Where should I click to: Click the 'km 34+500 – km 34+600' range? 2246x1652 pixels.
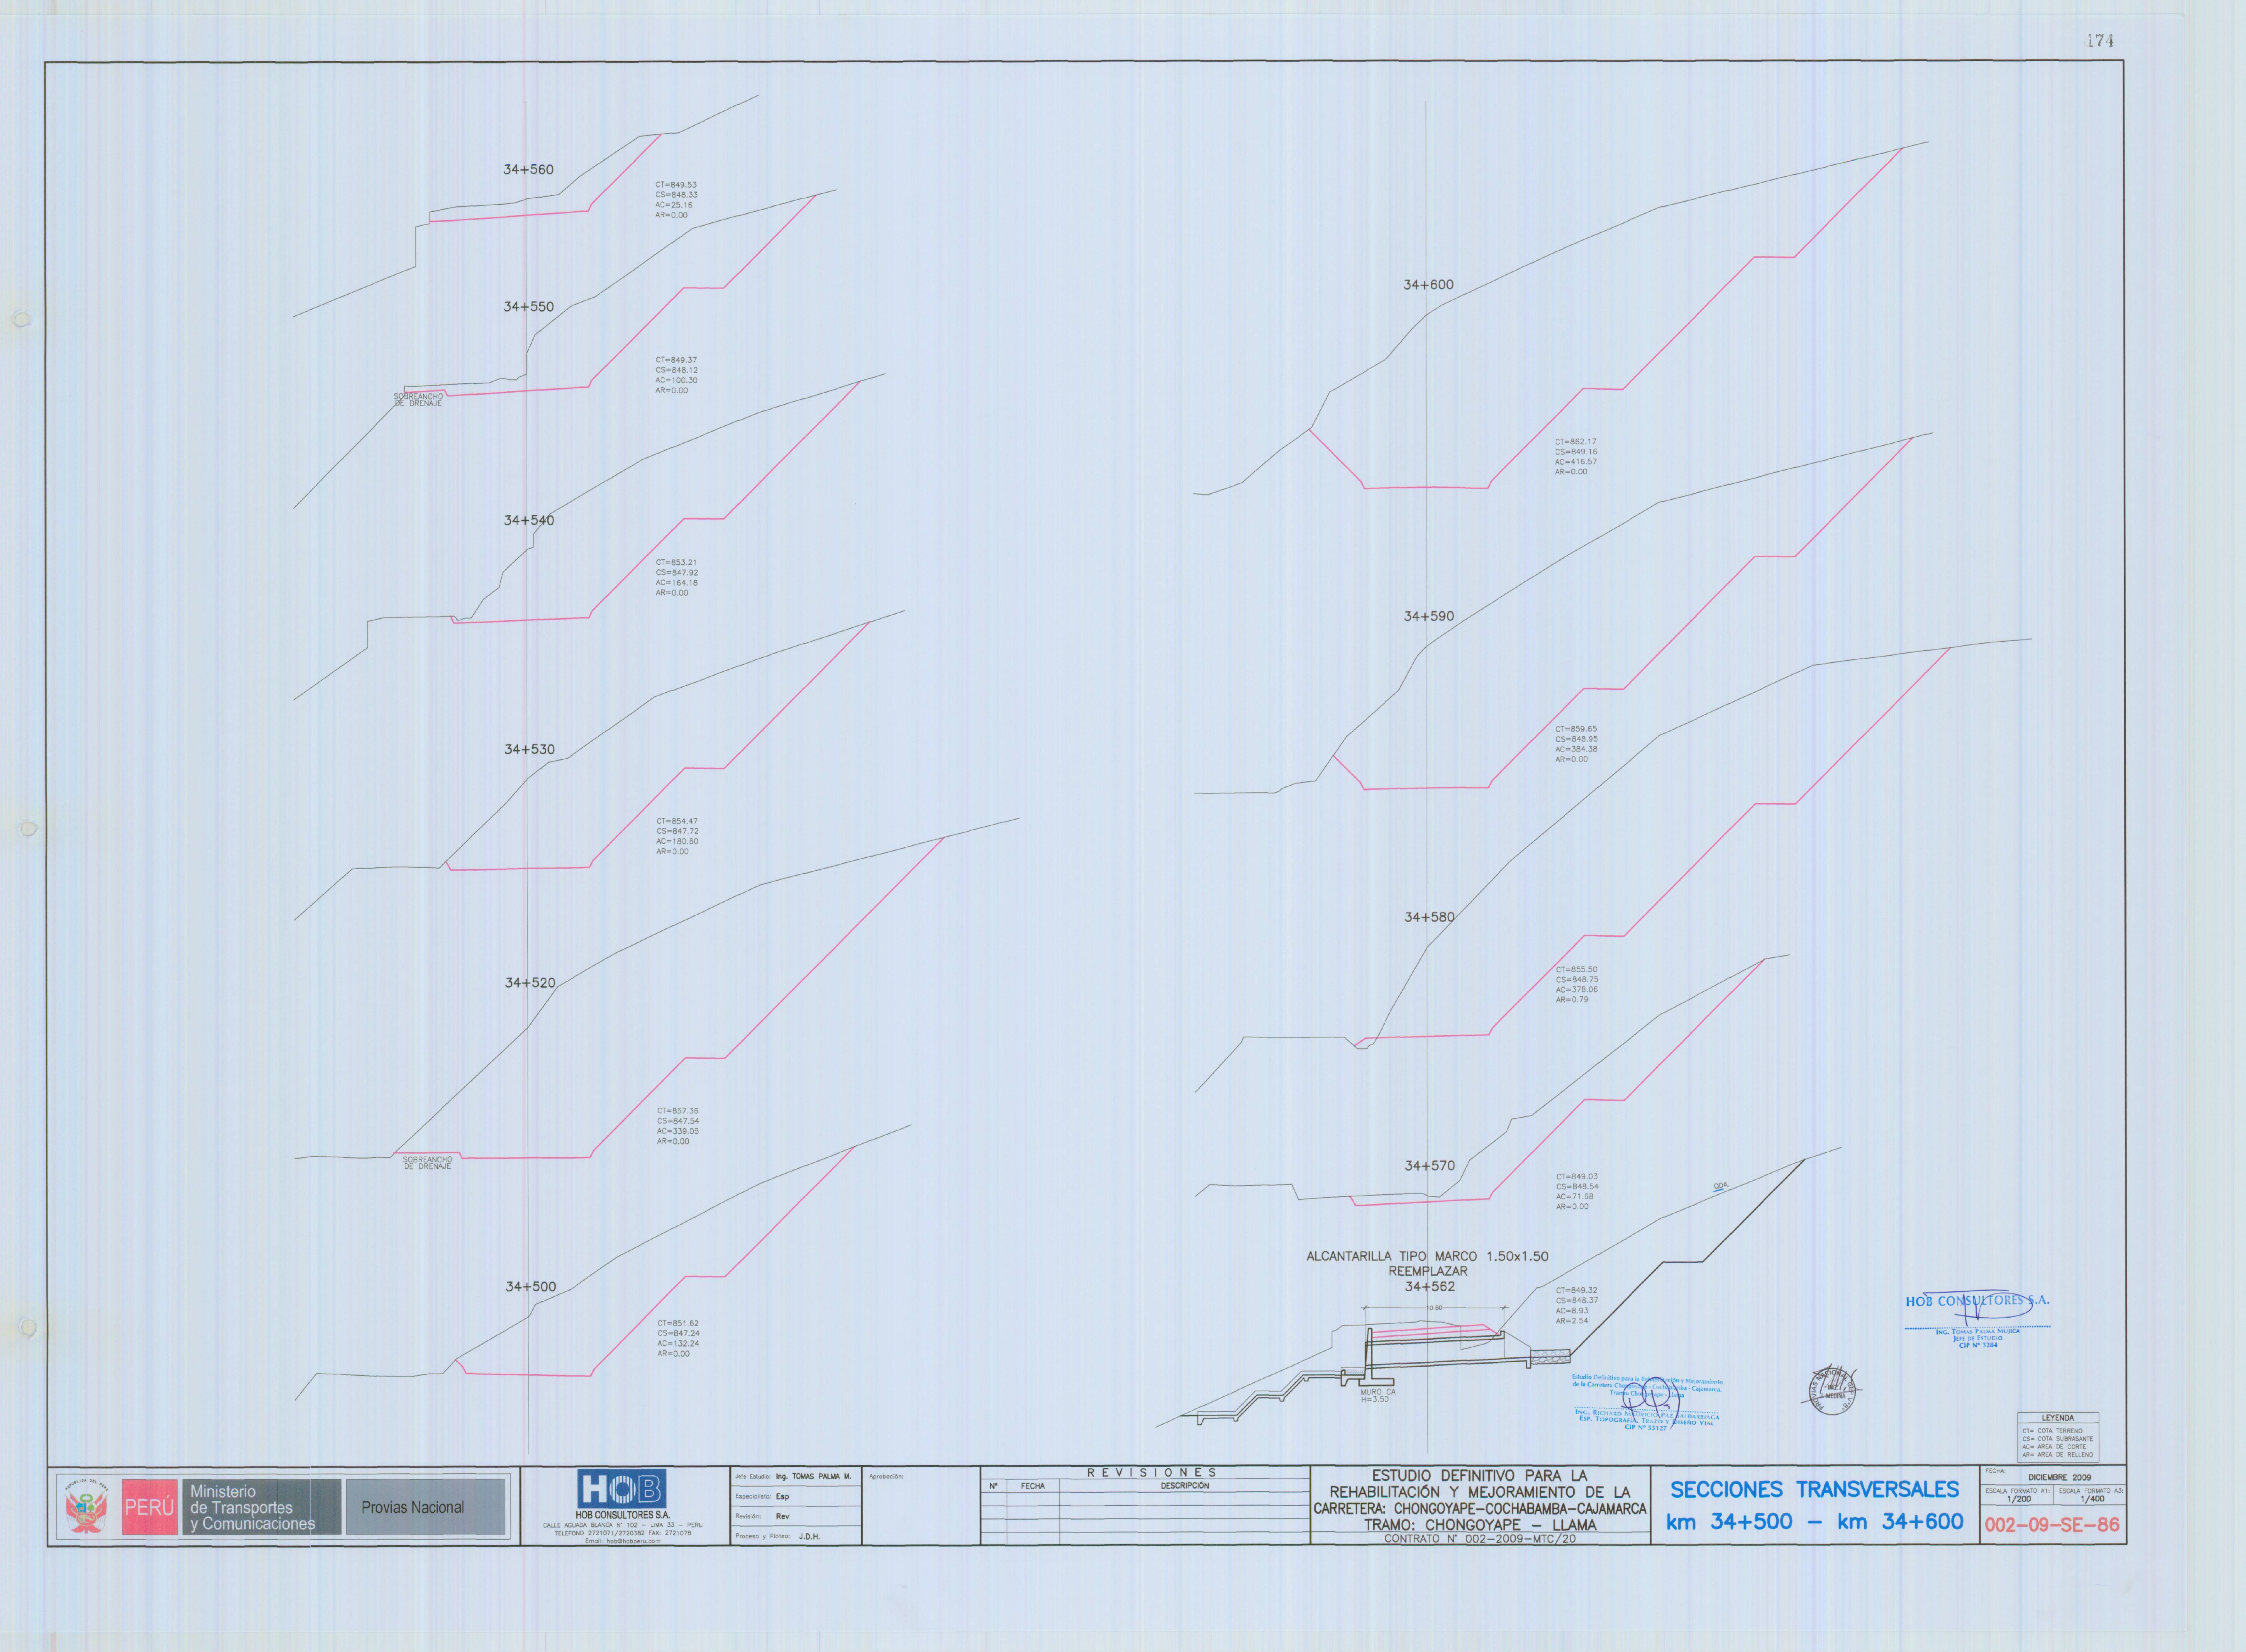pyautogui.click(x=1814, y=1522)
